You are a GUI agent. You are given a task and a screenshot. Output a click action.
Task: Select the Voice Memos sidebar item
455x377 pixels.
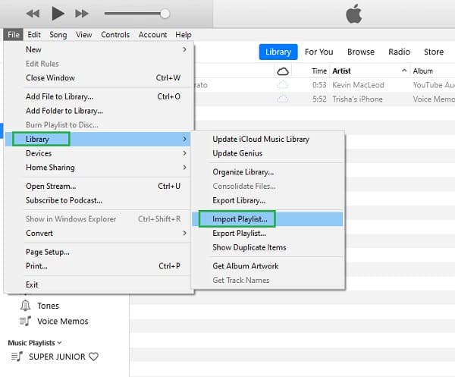pyautogui.click(x=63, y=322)
